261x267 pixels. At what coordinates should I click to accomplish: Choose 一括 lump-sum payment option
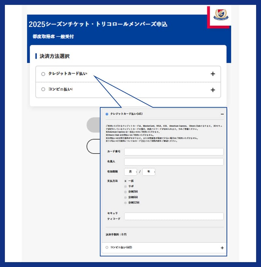126,181
